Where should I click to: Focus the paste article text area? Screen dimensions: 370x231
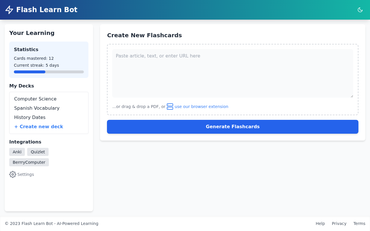pos(232,73)
